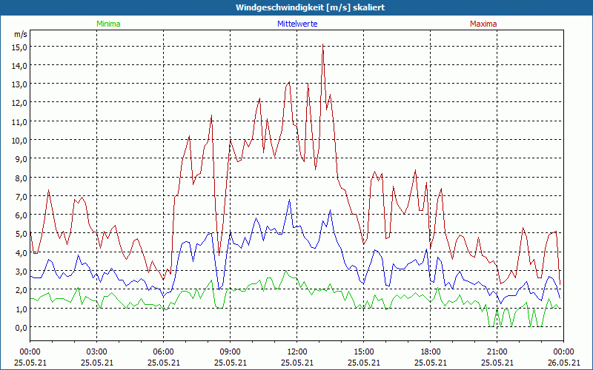Click the 11,0 y-axis value
593x370 pixels.
pos(20,121)
